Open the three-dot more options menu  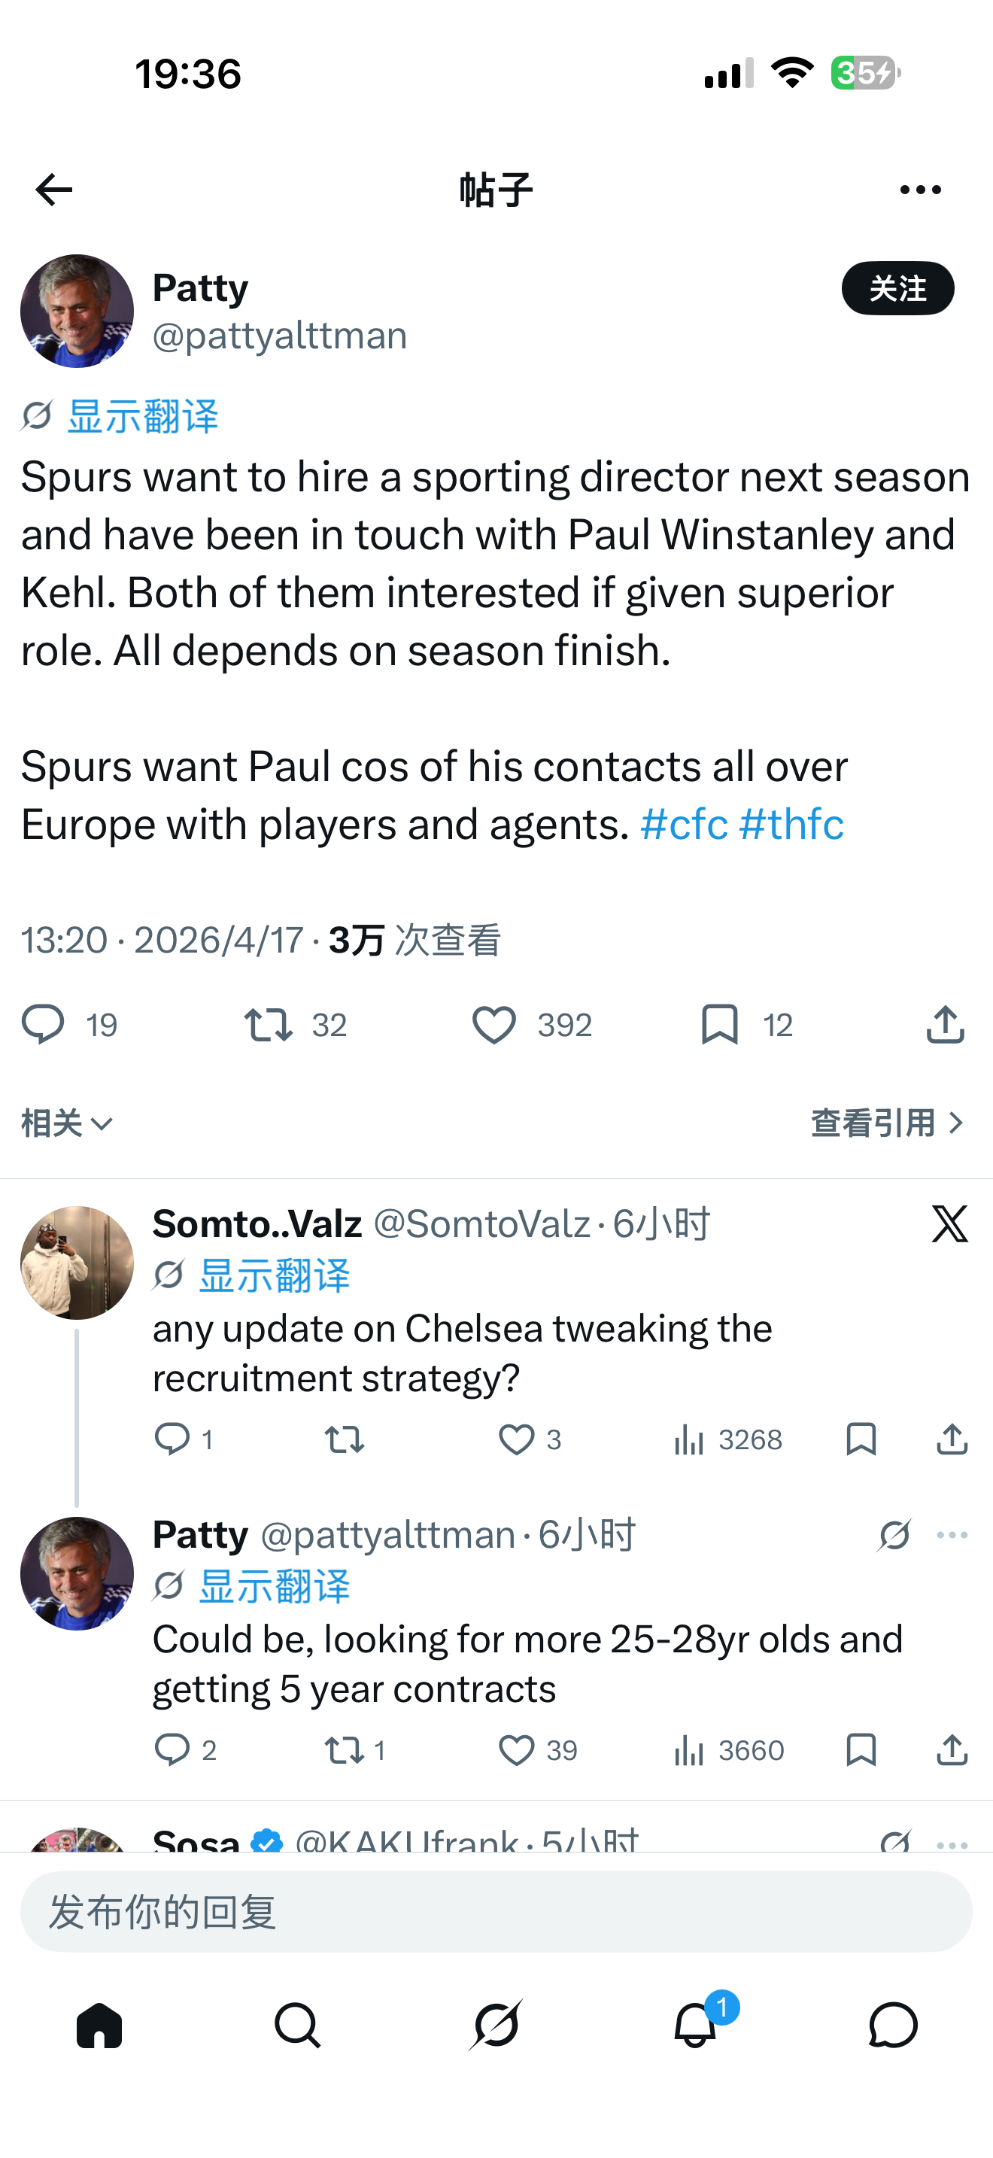tap(920, 190)
